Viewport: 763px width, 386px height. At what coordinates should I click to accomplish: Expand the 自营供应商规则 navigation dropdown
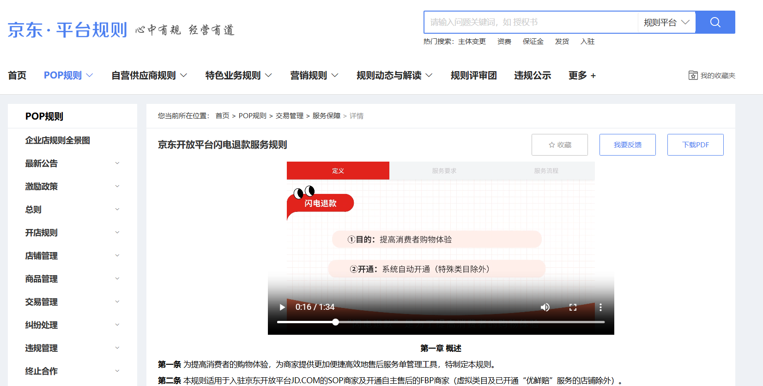coord(149,75)
